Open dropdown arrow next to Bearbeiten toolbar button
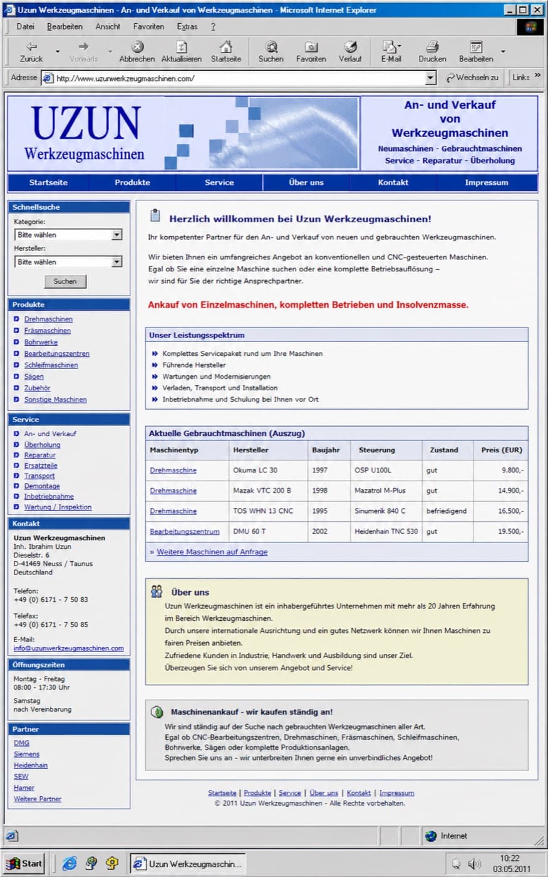Viewport: 548px width, 877px height. click(503, 51)
